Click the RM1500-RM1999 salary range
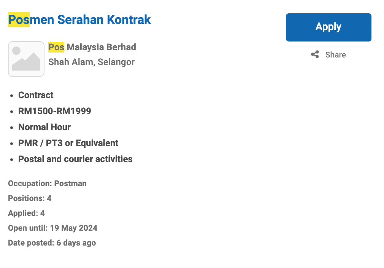 55,111
